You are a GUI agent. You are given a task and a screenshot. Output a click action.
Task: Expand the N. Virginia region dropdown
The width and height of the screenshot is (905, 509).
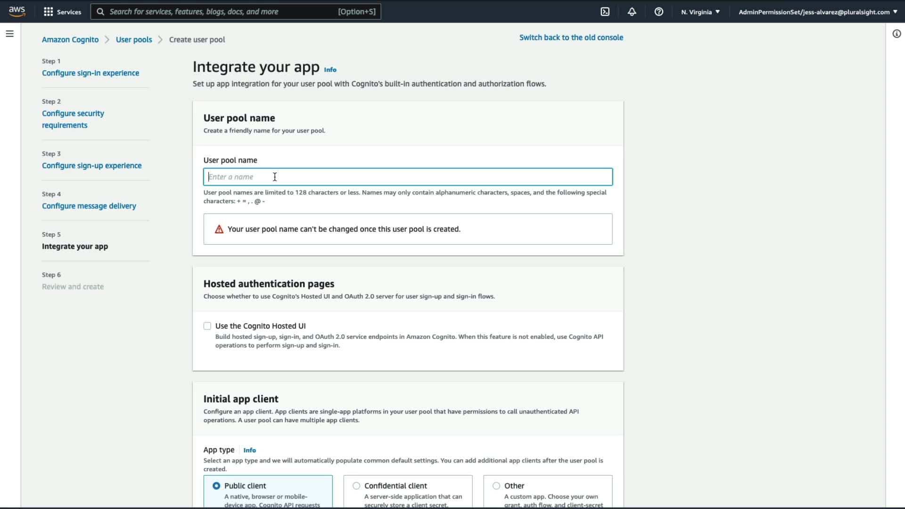coord(700,12)
